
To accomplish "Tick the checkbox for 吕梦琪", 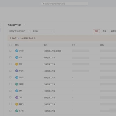I will pos(10,77).
